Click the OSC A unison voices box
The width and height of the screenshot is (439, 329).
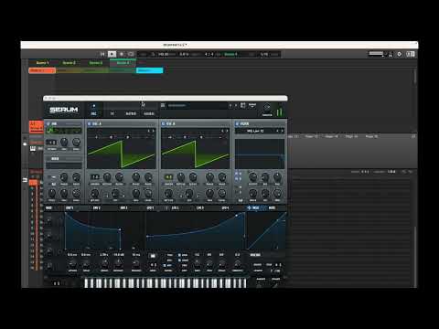95,177
